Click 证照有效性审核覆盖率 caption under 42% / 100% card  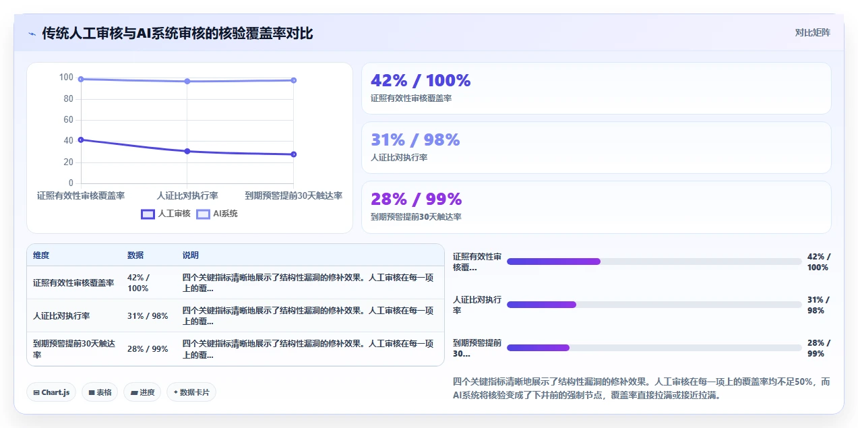pyautogui.click(x=411, y=98)
